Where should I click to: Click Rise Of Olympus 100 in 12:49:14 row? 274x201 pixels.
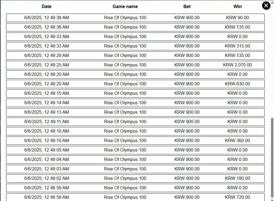[125, 103]
